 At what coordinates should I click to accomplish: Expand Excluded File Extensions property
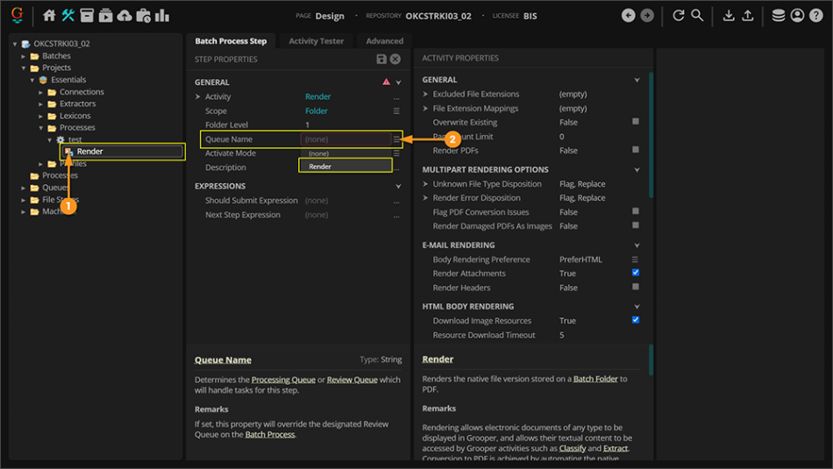click(x=425, y=94)
